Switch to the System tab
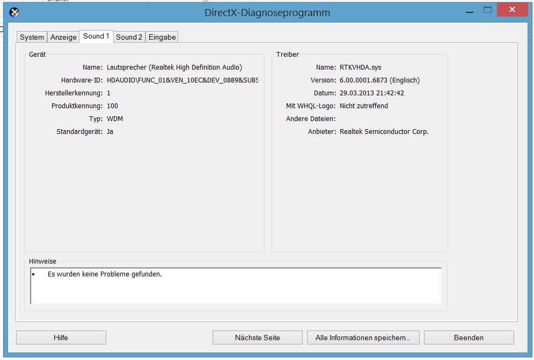The image size is (534, 360). pyautogui.click(x=32, y=37)
